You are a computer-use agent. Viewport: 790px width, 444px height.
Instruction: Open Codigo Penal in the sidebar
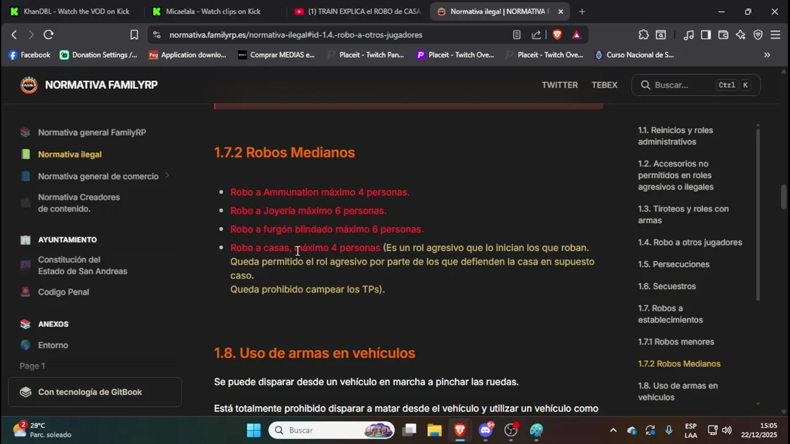[x=64, y=292]
